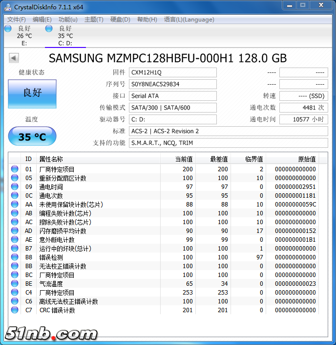336x345 pixels.
Task: Select the 闪存磨损平均计数 attribute name
Action: (x=63, y=231)
